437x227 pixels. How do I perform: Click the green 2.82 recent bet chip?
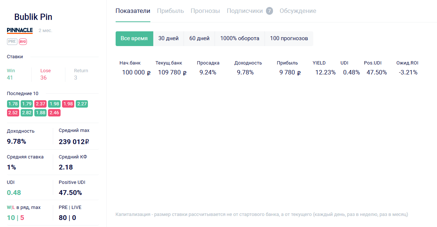27,113
